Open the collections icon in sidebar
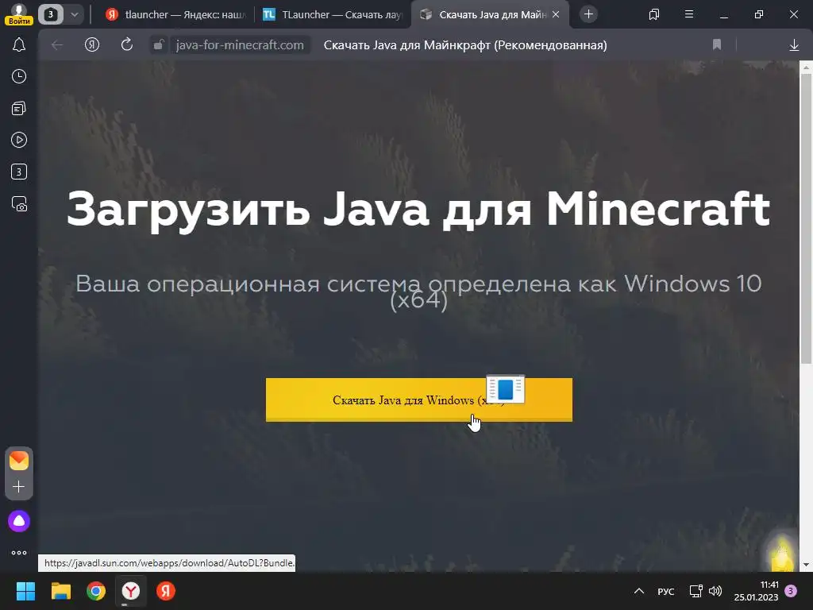813x610 pixels. (19, 108)
